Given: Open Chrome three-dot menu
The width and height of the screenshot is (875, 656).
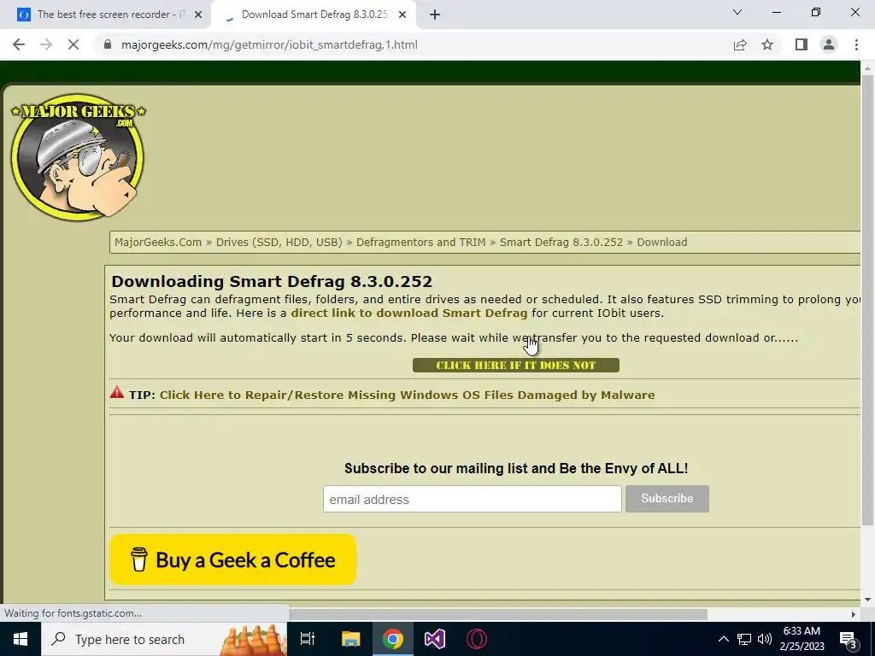Looking at the screenshot, I should tap(856, 44).
